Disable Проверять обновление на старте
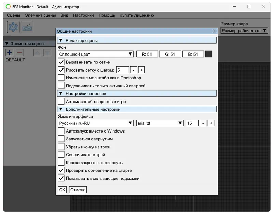Image resolution: width=273 pixels, height=215 pixels. pyautogui.click(x=61, y=170)
